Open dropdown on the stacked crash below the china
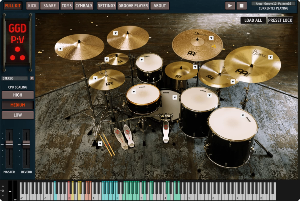 [x=233, y=82]
